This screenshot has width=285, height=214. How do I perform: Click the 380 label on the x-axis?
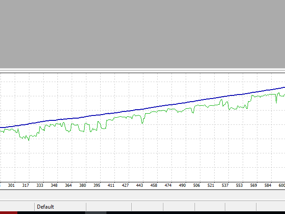pyautogui.click(x=82, y=185)
